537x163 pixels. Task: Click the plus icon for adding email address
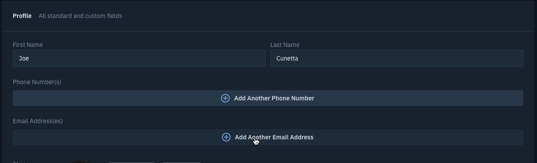(x=226, y=137)
